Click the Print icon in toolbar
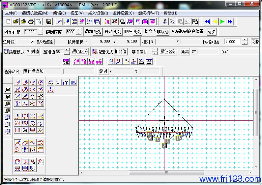This screenshot has width=262, height=185. [31, 22]
